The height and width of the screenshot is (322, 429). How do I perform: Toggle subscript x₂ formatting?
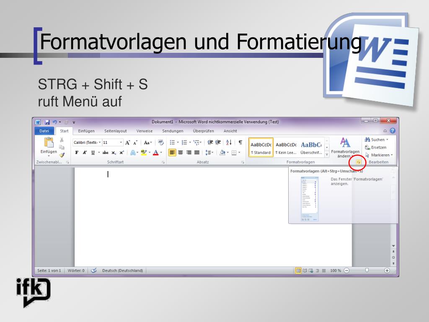coord(114,153)
